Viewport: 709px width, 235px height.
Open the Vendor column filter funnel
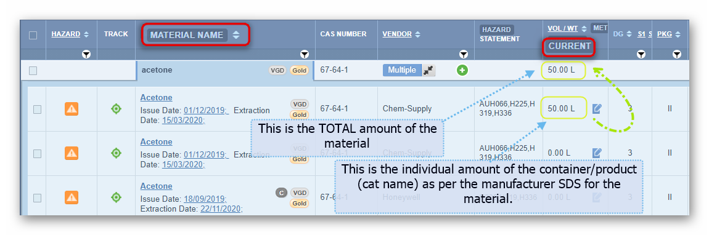tap(464, 55)
